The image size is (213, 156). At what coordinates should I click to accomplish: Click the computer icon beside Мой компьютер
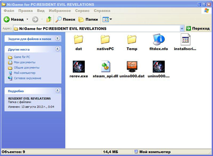click(x=10, y=73)
